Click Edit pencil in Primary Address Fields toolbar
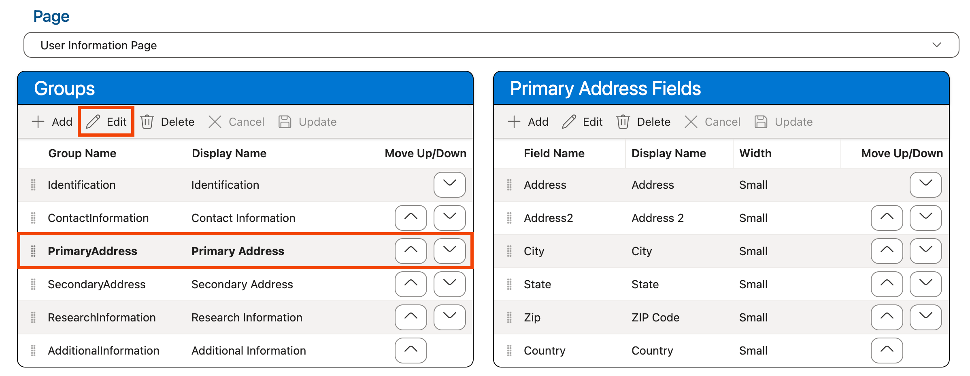This screenshot has height=376, width=970. pyautogui.click(x=569, y=122)
